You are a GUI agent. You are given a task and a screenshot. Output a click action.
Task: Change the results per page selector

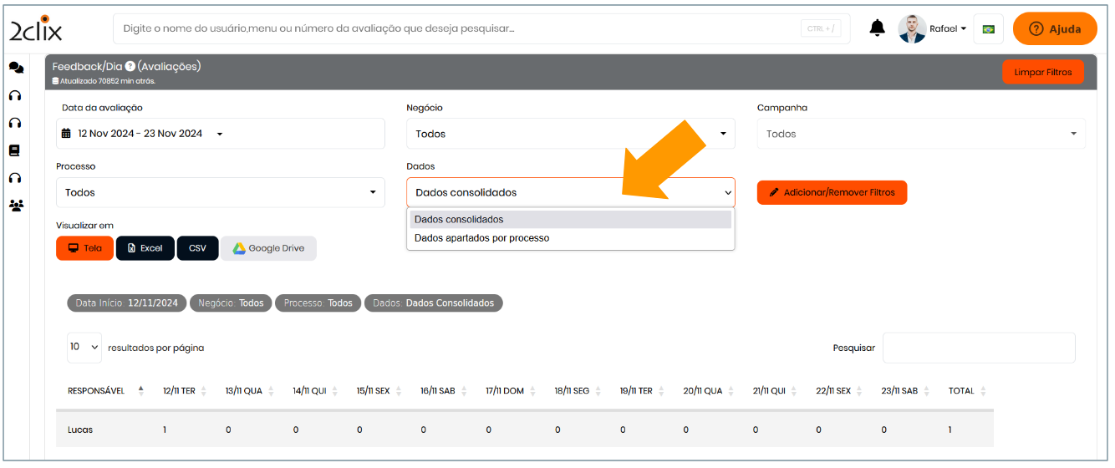pos(84,347)
